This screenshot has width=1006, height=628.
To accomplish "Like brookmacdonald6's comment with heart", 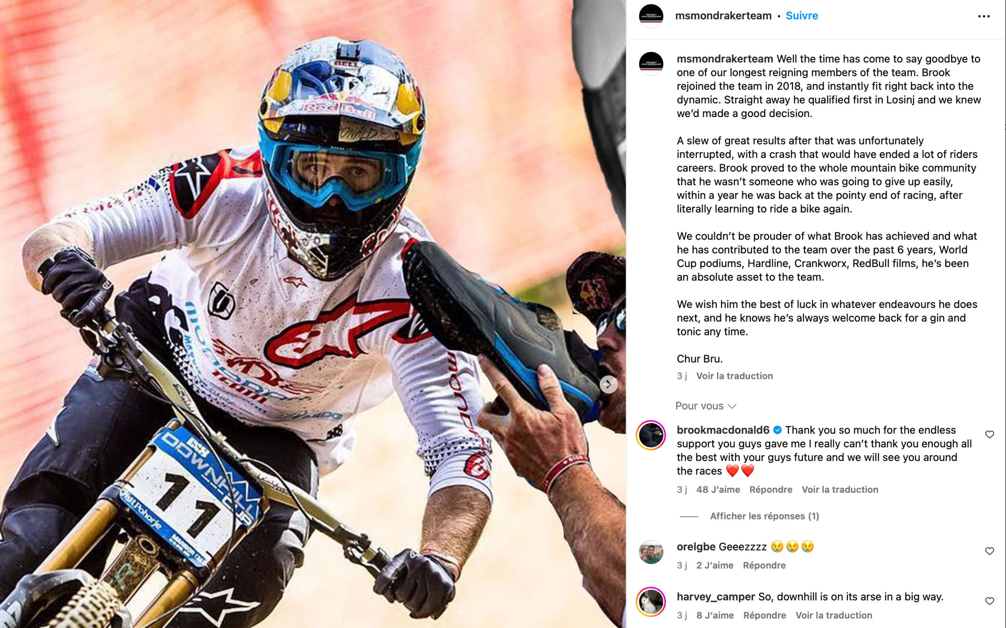I will 989,434.
